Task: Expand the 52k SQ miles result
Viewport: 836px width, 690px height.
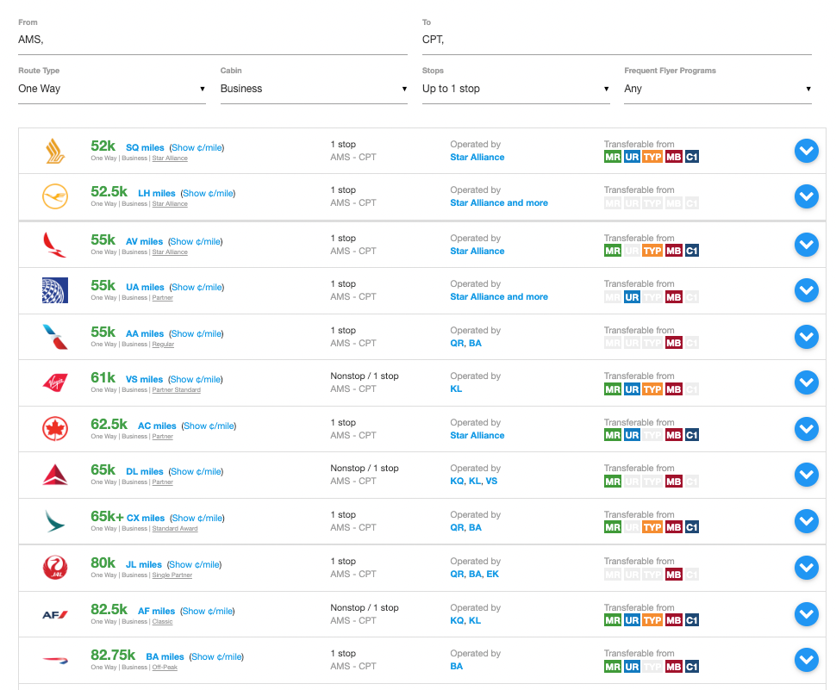Action: [x=806, y=151]
